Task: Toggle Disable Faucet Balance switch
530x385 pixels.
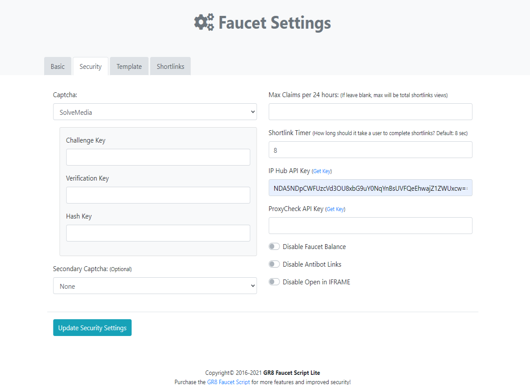Action: pyautogui.click(x=274, y=246)
